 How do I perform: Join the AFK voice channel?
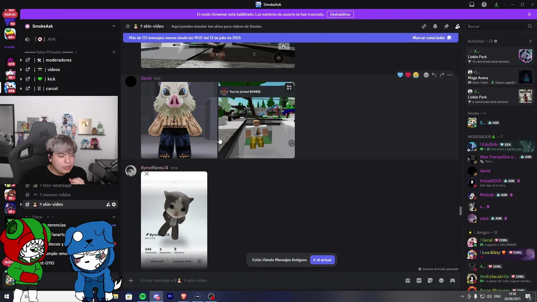70,39
